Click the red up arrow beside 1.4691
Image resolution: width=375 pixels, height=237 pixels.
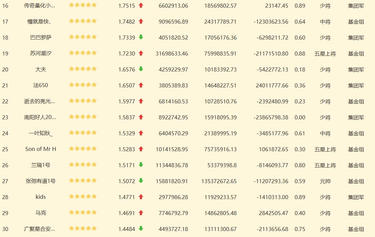[x=141, y=213]
